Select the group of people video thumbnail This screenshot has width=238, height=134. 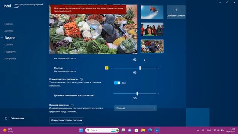[x=152, y=29]
